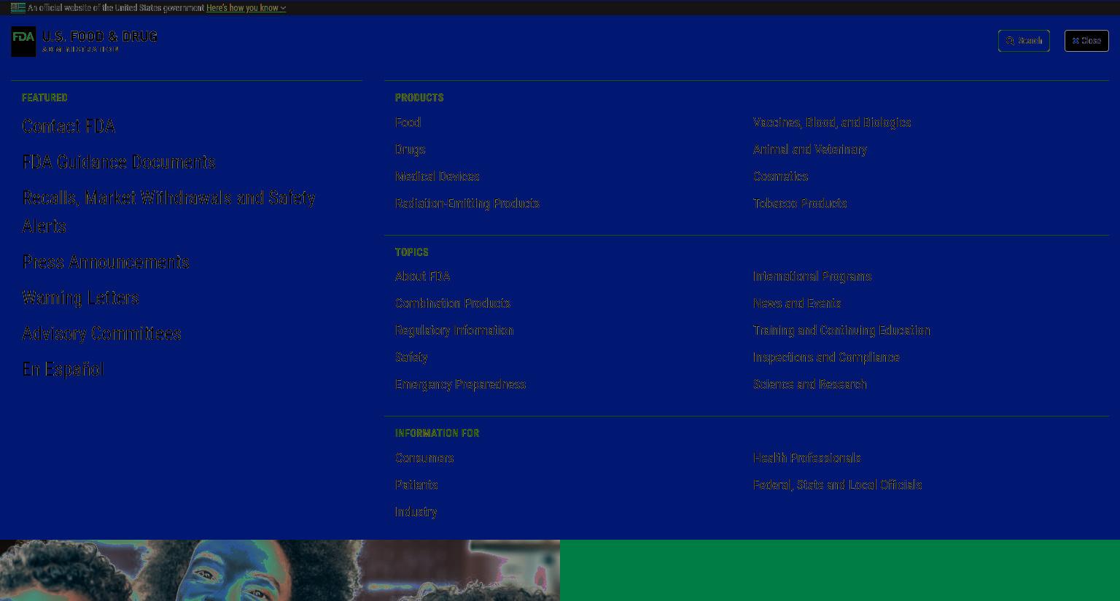Open the Search button
This screenshot has height=601, width=1120.
[x=1024, y=41]
